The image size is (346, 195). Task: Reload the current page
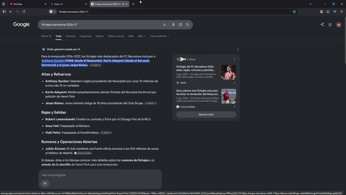pos(24,12)
